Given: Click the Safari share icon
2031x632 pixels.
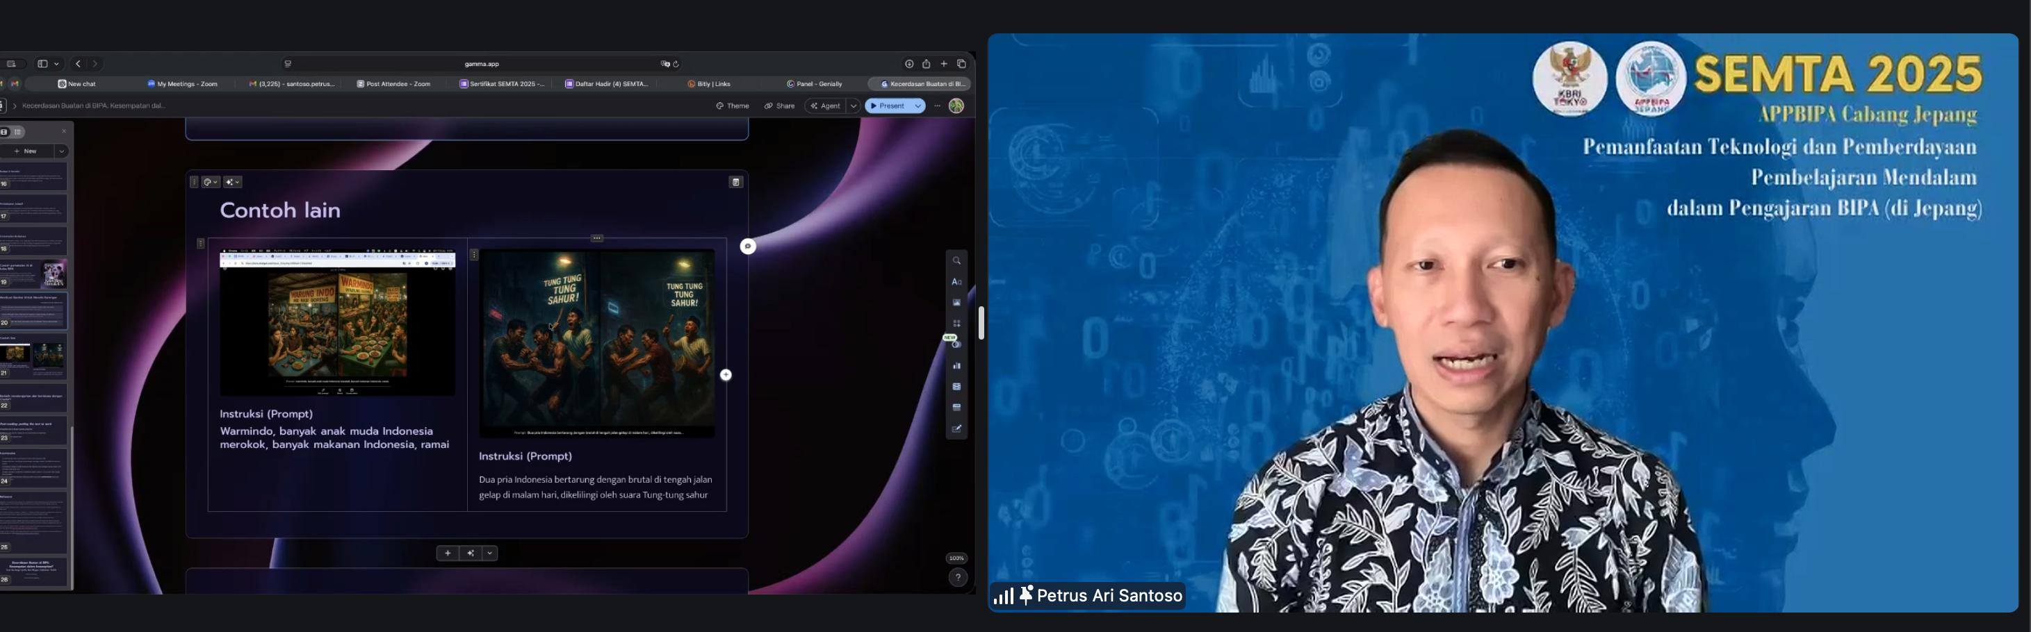Looking at the screenshot, I should point(927,64).
